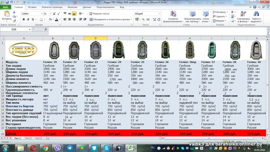Open Условное форматирование menu
270x152 pixels.
(173, 17)
